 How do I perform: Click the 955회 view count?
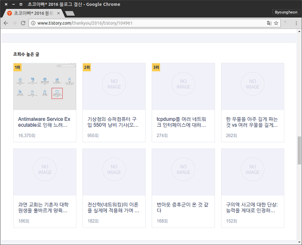[x=93, y=135]
